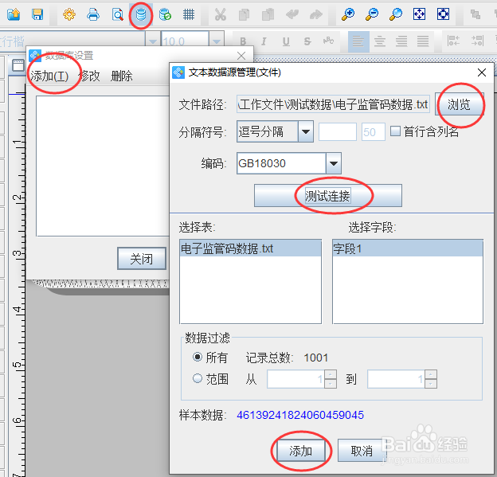Click 取消 button
497x477 pixels.
[362, 451]
